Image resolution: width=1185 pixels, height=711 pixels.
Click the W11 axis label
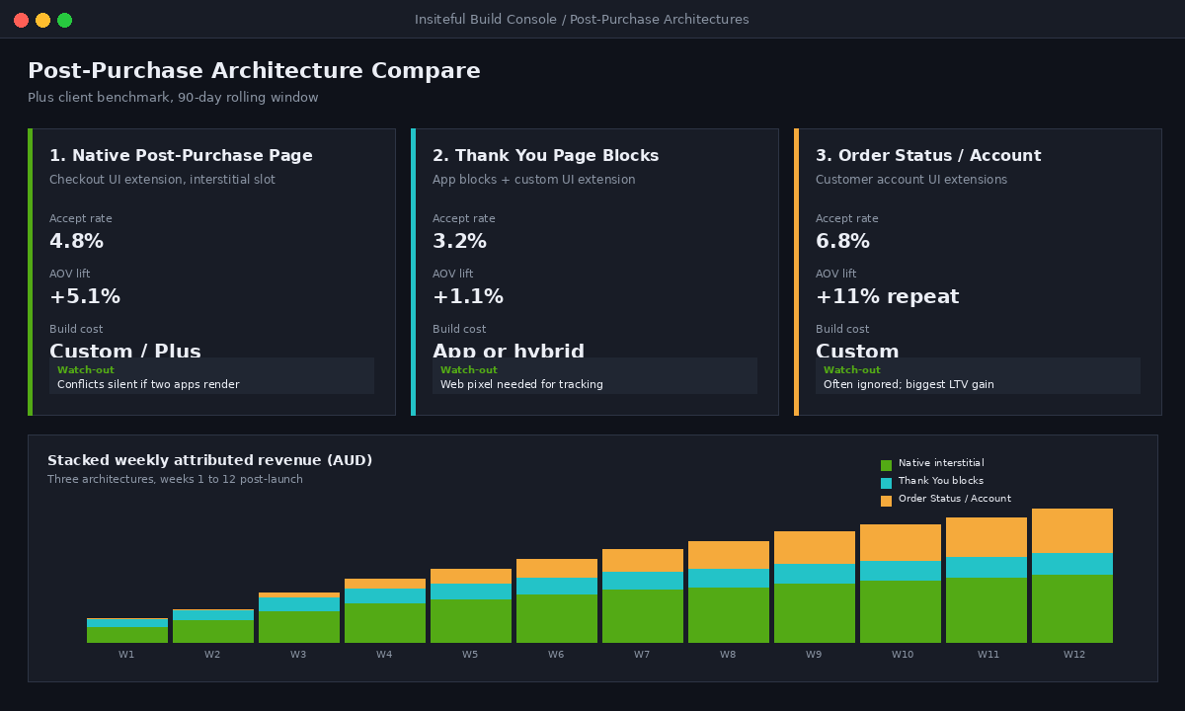coord(988,655)
